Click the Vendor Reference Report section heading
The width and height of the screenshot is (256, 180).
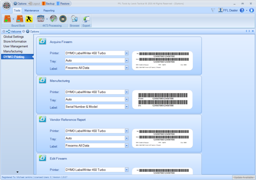point(68,120)
